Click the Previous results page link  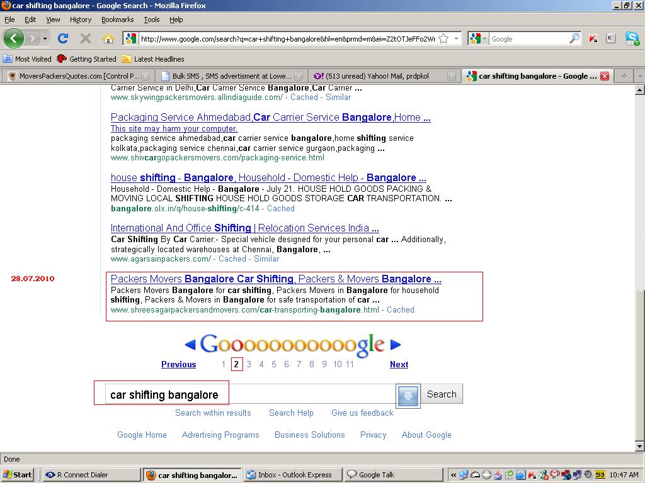point(178,364)
